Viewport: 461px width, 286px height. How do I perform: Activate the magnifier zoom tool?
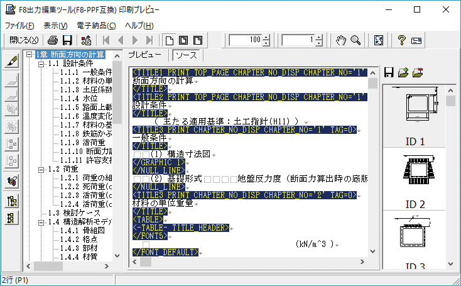pos(355,40)
